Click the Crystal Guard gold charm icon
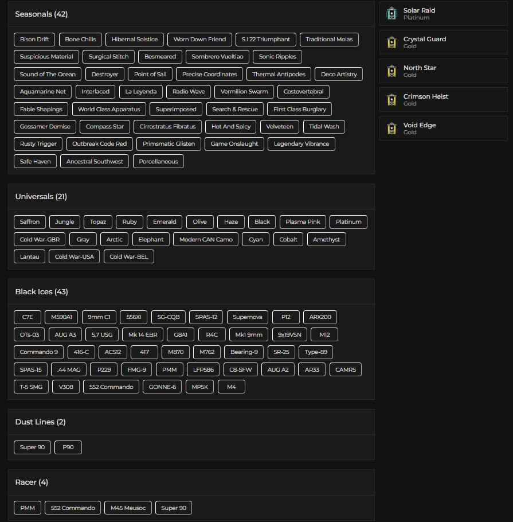 coord(391,42)
